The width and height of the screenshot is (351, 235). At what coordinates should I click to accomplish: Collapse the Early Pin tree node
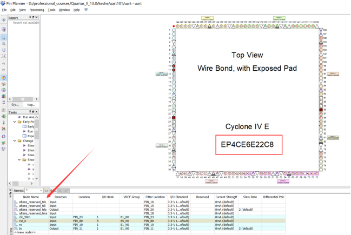[15, 122]
